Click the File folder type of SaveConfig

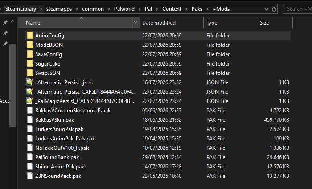(x=218, y=54)
